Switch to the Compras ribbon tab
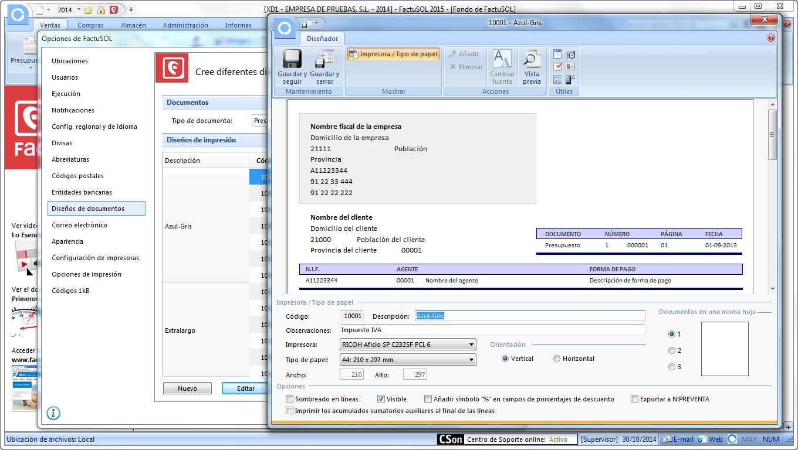798x450 pixels. pos(90,25)
